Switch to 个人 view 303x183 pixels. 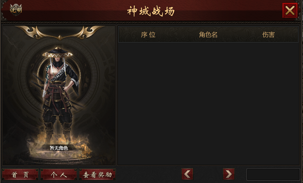coord(59,175)
